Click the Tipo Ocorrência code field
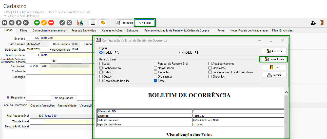Image resolution: width=327 pixels, height=139 pixels. tap(33, 55)
